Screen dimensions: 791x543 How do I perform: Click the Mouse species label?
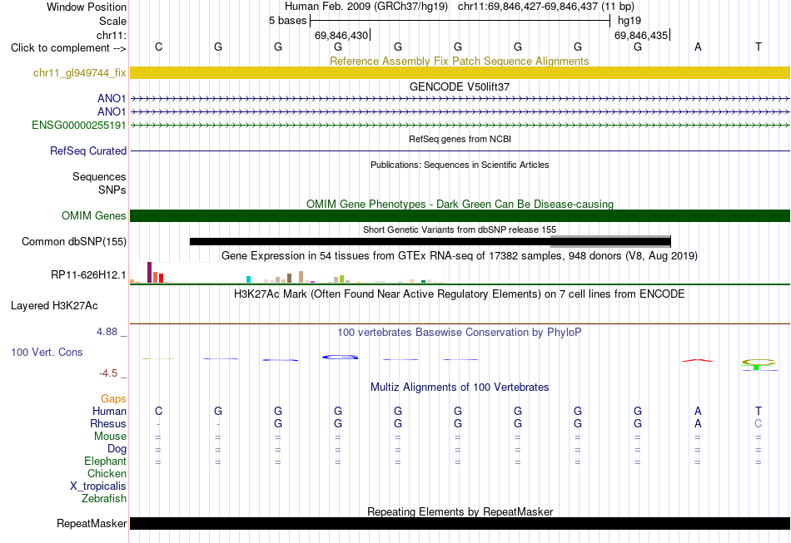(x=110, y=437)
